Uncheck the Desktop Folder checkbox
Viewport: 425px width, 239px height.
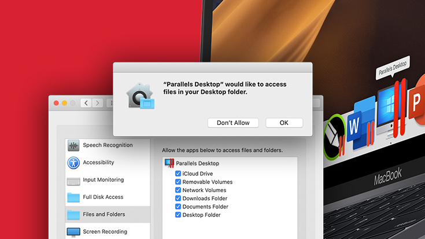click(x=178, y=215)
